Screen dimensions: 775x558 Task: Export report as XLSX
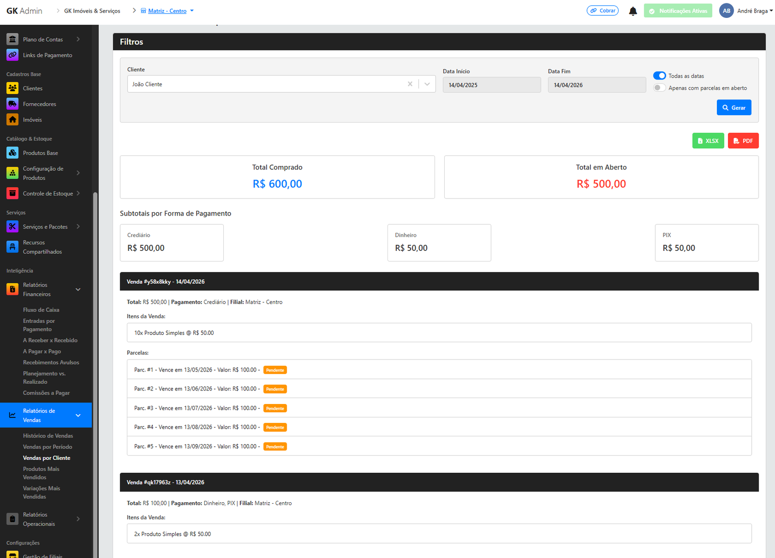[708, 141]
